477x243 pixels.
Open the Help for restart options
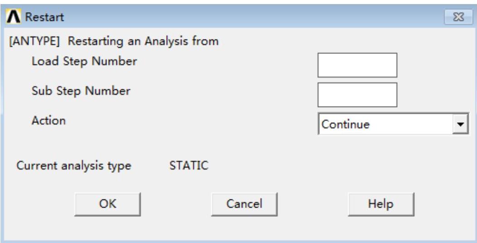click(381, 204)
